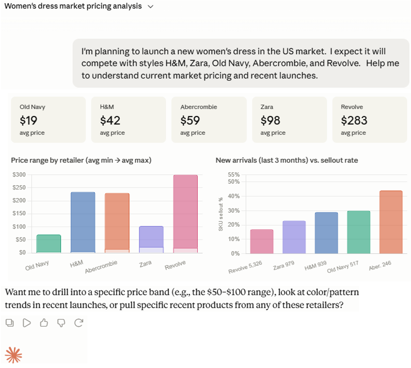Copy the response with the copy icon
Screen dimensions: 411x368
click(x=10, y=323)
